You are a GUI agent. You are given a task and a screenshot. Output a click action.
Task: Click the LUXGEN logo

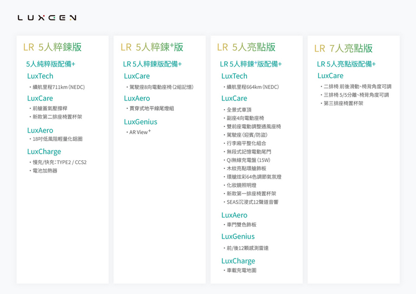(47, 18)
